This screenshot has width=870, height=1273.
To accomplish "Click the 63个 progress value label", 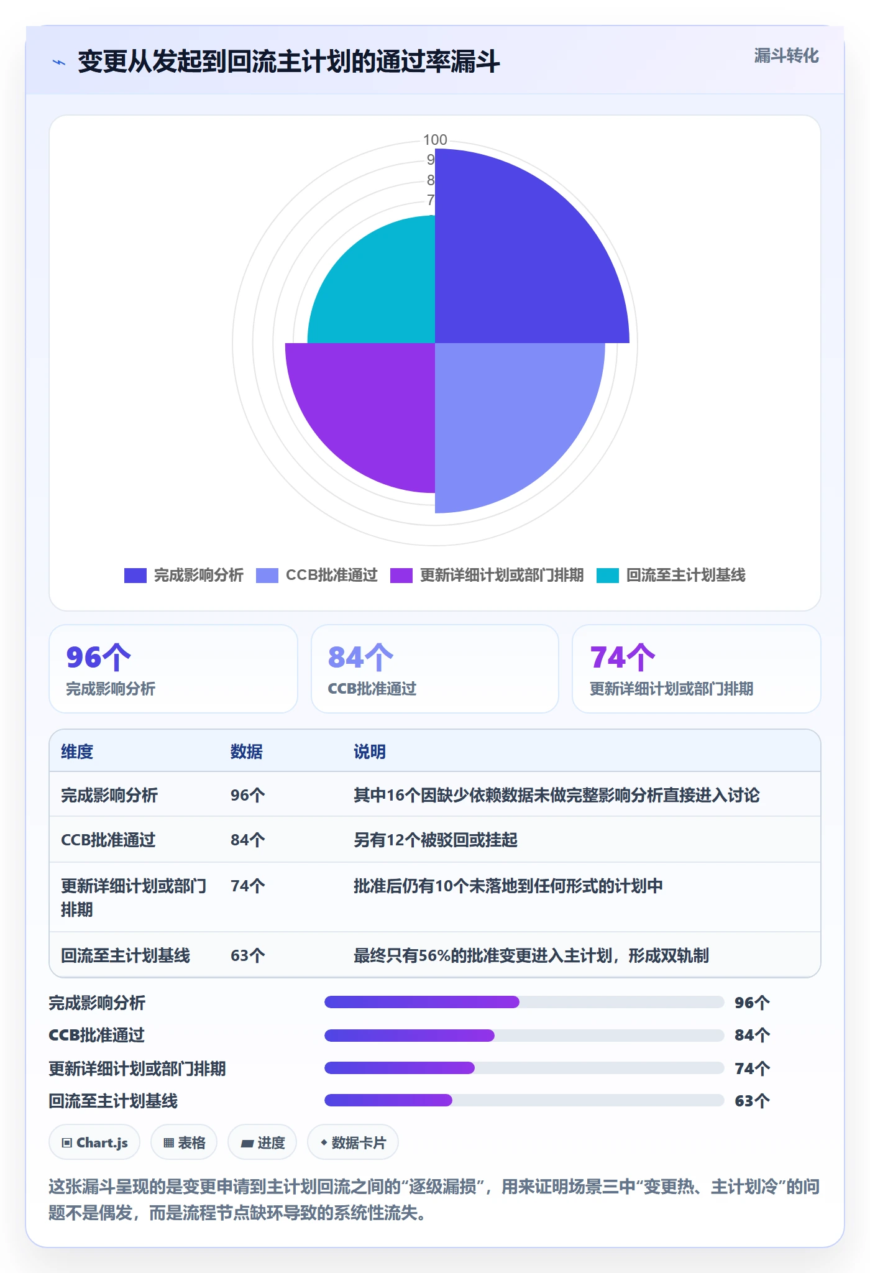I will point(753,1101).
